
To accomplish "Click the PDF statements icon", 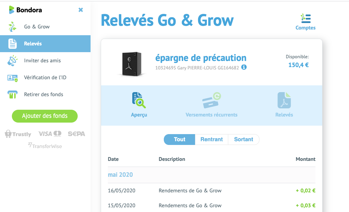I will tap(284, 100).
